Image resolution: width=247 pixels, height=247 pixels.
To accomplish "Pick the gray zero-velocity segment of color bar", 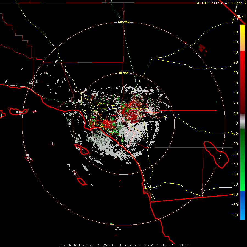I will [242, 122].
